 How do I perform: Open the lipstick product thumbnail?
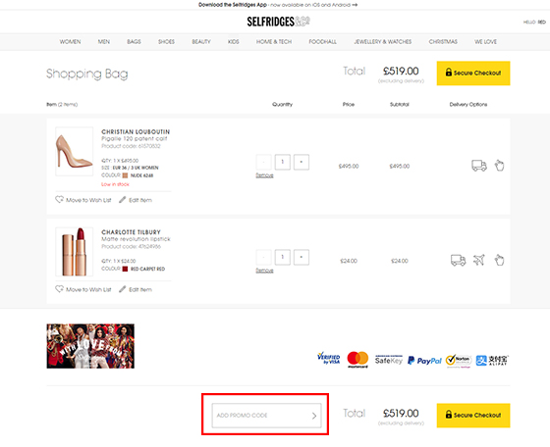[75, 252]
